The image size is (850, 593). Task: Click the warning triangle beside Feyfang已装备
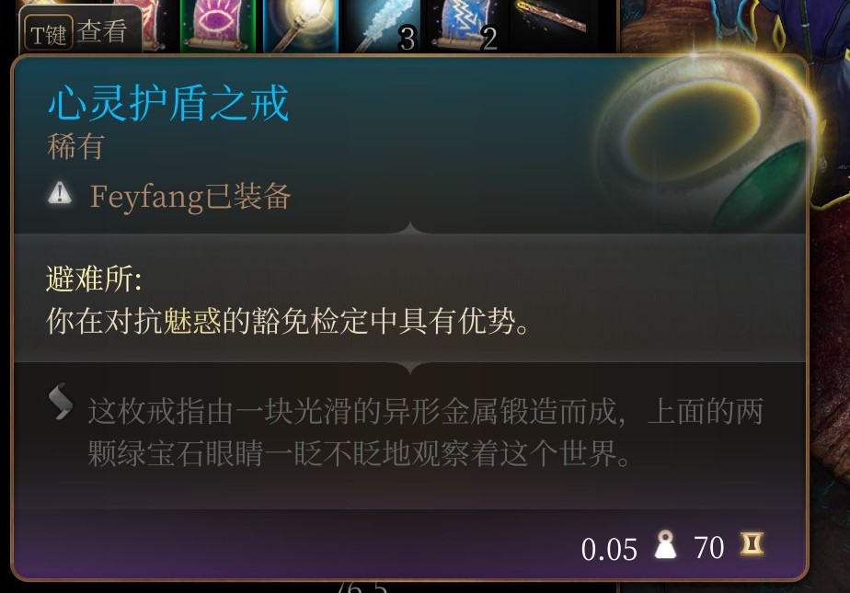click(x=60, y=193)
